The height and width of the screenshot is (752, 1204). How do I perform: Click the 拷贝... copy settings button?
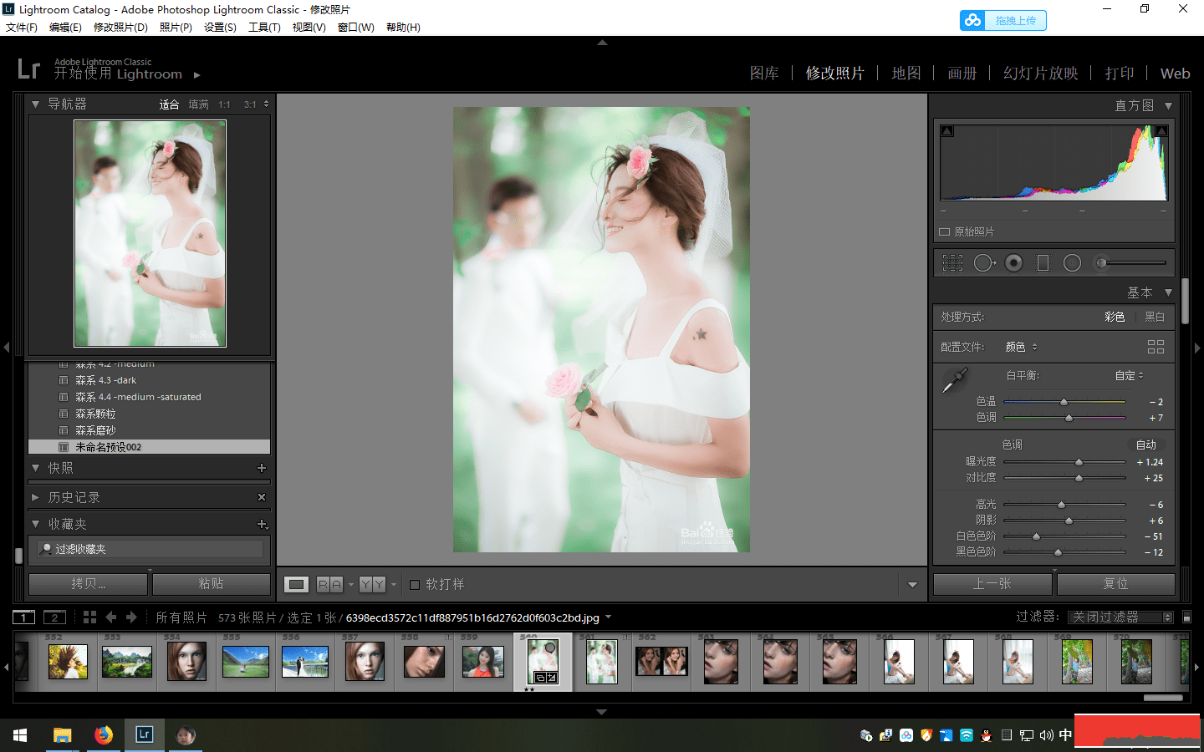(89, 583)
